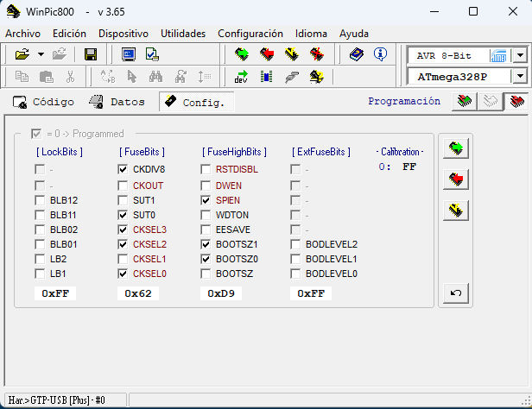Click the red-crossed chip icon in the top toolbar
Viewport: 532px width, 409px height.
pos(317,54)
